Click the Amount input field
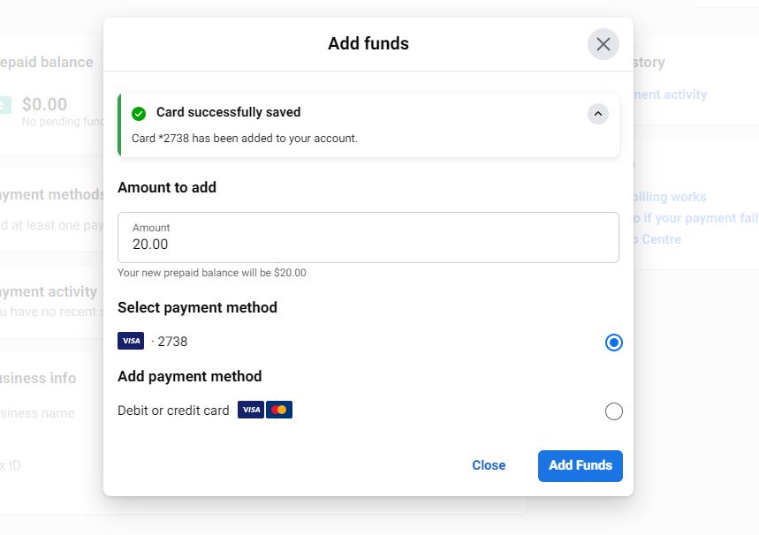The height and width of the screenshot is (535, 759). [368, 237]
